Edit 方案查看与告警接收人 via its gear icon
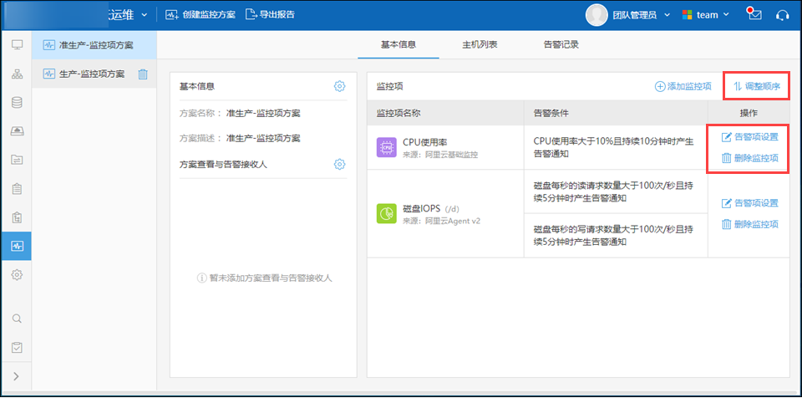The width and height of the screenshot is (802, 398). pos(339,164)
